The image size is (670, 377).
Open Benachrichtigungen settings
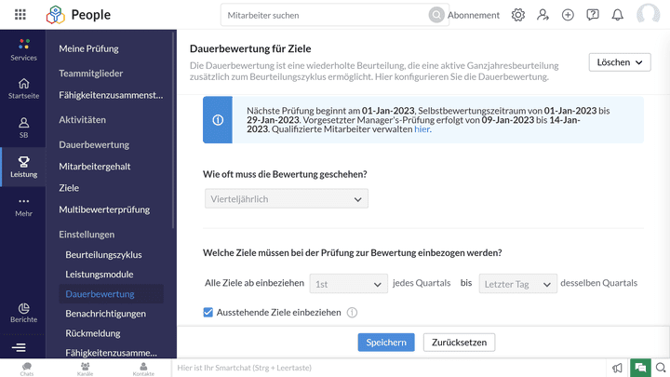click(x=105, y=314)
